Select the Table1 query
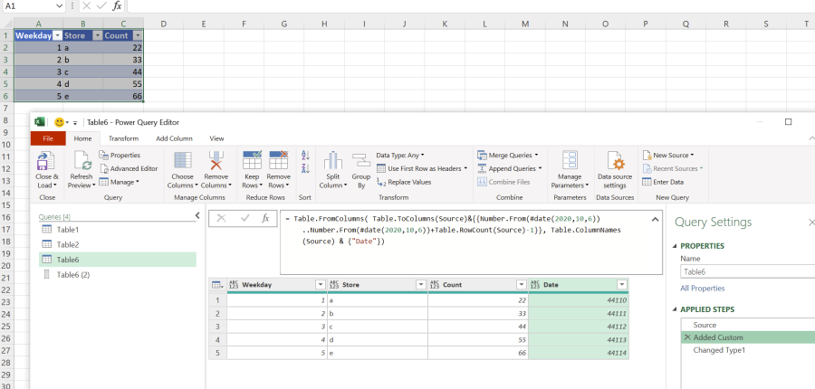 pyautogui.click(x=118, y=230)
